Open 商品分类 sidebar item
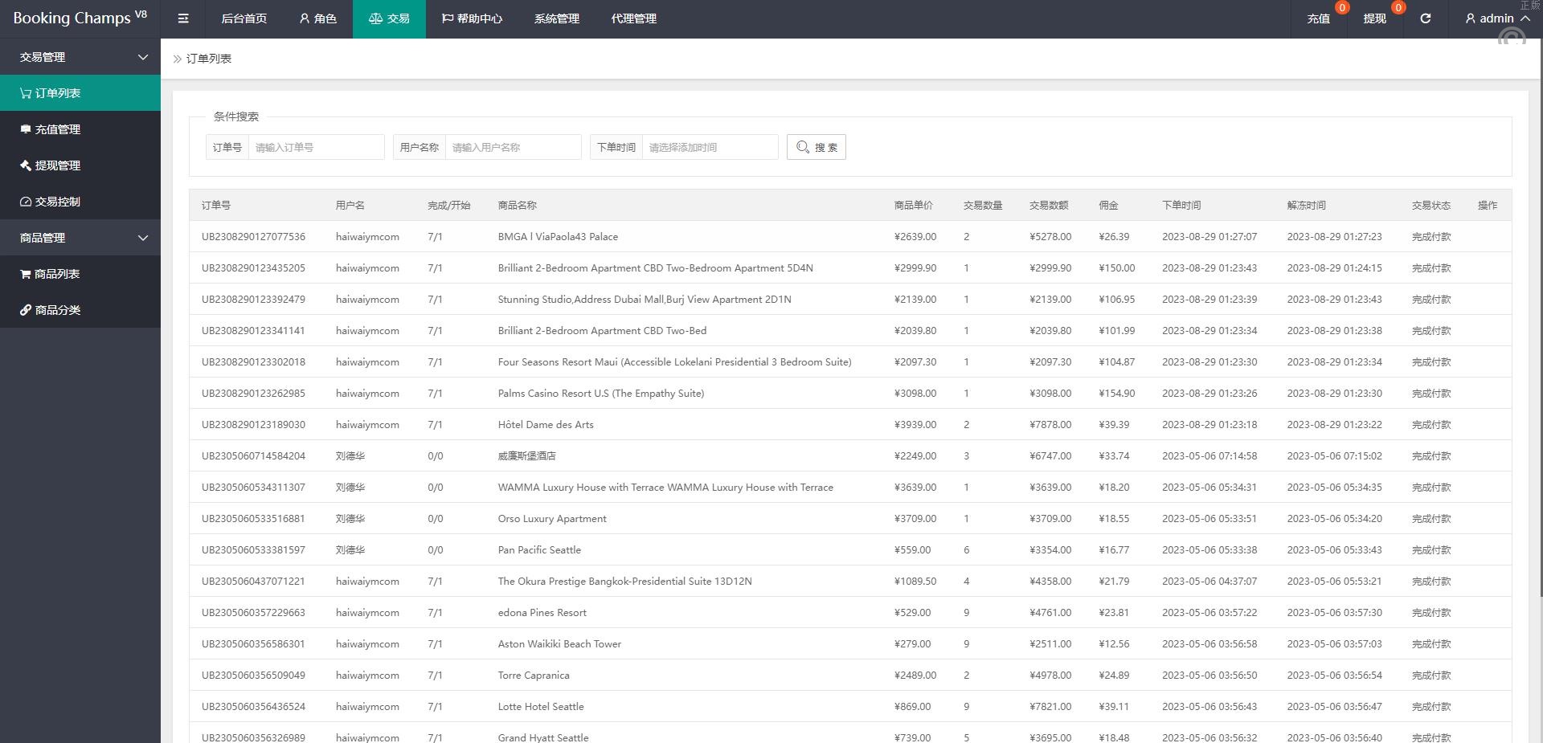1543x743 pixels. point(80,310)
